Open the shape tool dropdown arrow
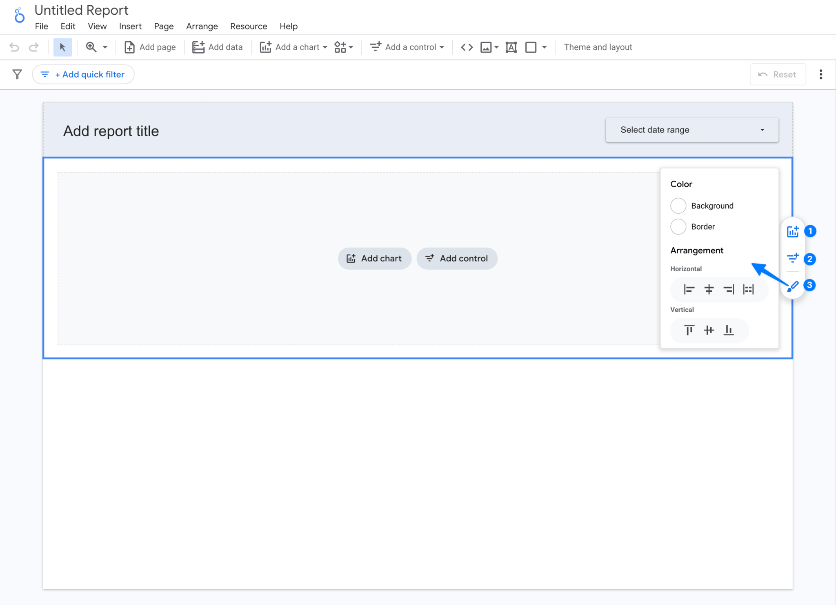Image resolution: width=836 pixels, height=605 pixels. (545, 47)
